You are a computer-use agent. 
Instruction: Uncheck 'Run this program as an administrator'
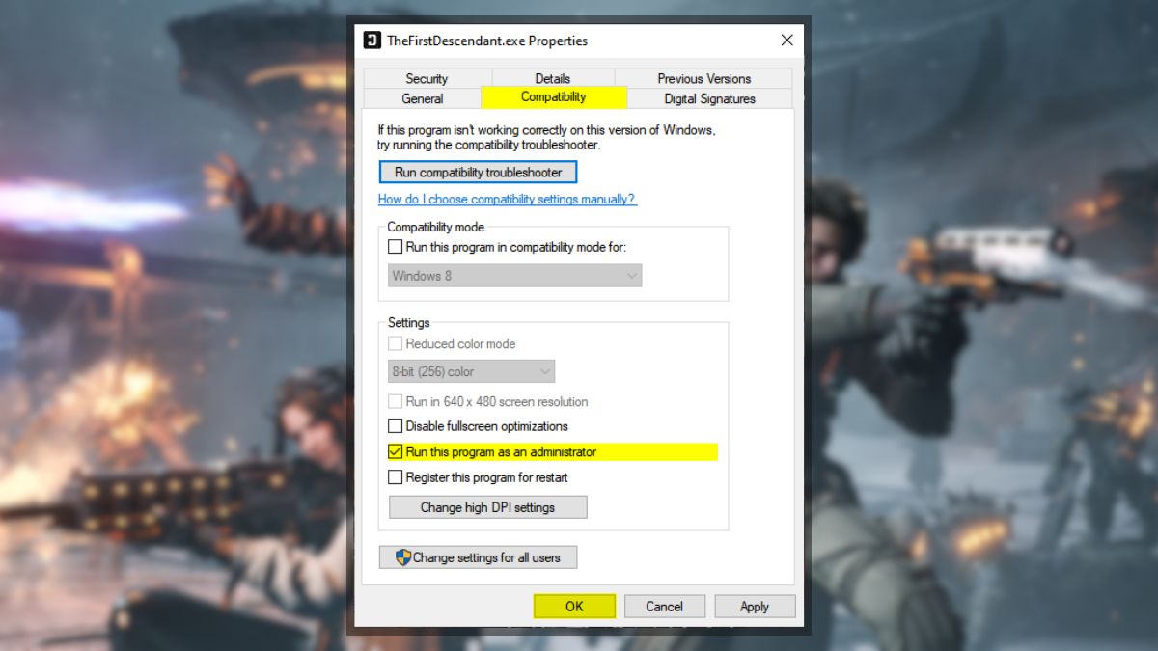[x=395, y=451]
